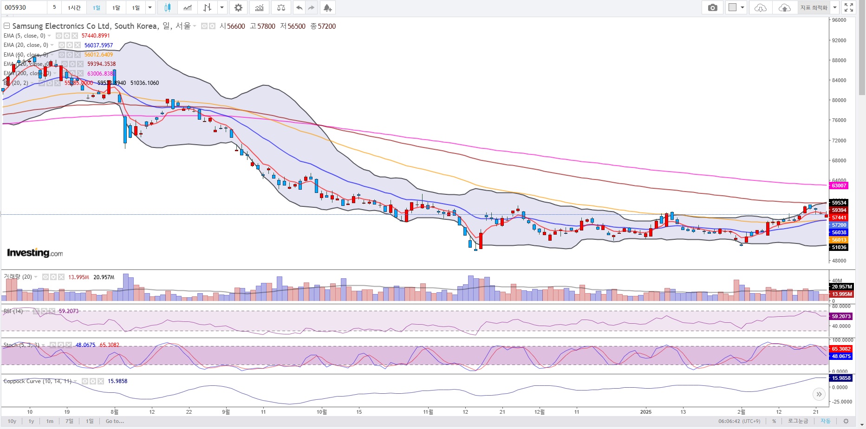Click the 005930 symbol input field

[24, 7]
